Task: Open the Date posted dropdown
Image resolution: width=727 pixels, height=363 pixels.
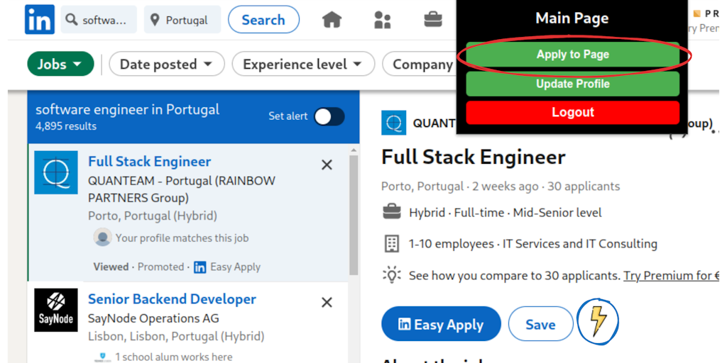Action: tap(166, 65)
